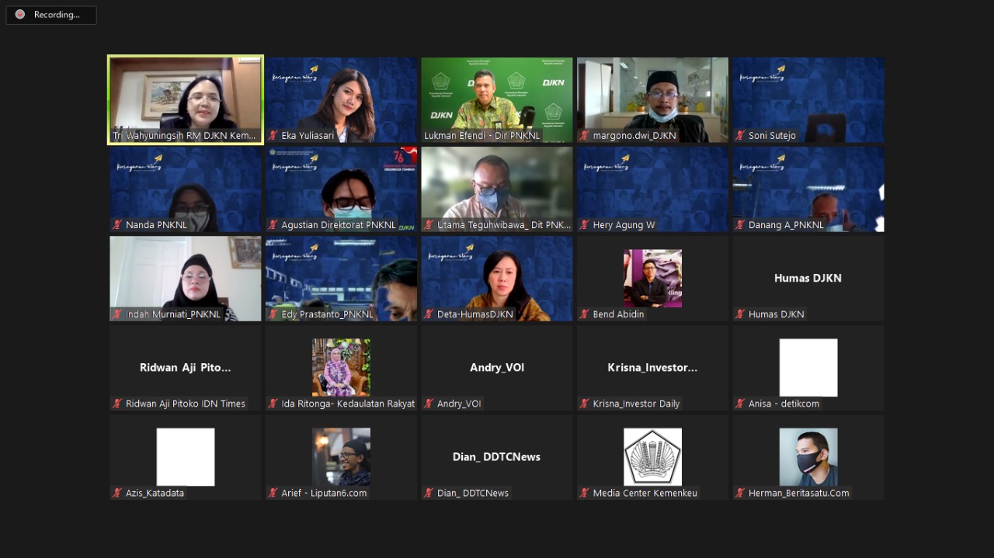Select Arief - Liputan6.com's profile photo
The width and height of the screenshot is (994, 558).
pos(341,456)
